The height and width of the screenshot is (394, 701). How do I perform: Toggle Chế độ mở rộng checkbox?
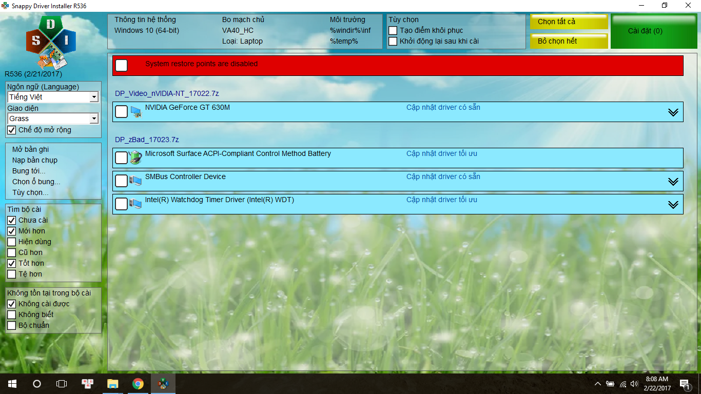tap(12, 130)
